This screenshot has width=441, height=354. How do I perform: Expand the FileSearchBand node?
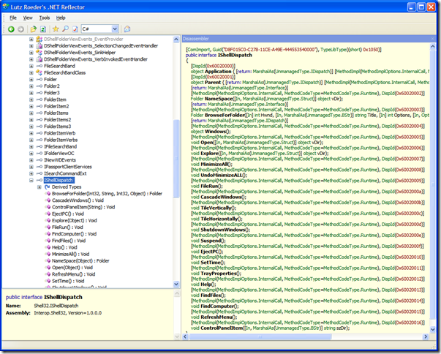click(x=31, y=66)
